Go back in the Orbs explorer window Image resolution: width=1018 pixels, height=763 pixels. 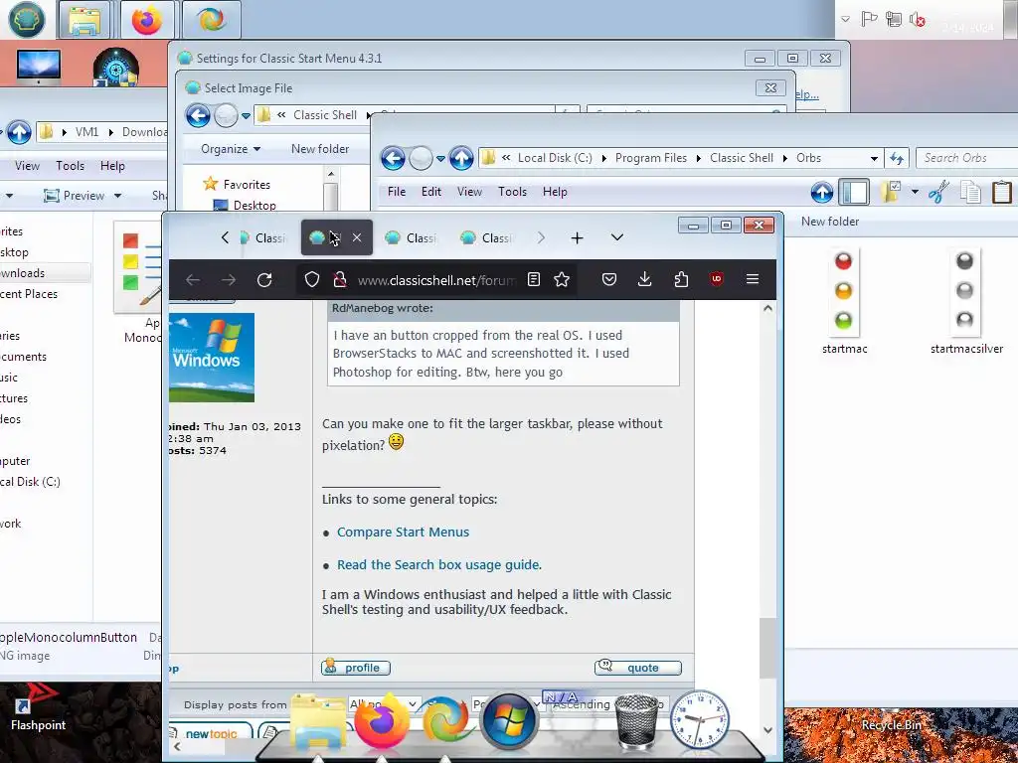(x=393, y=158)
